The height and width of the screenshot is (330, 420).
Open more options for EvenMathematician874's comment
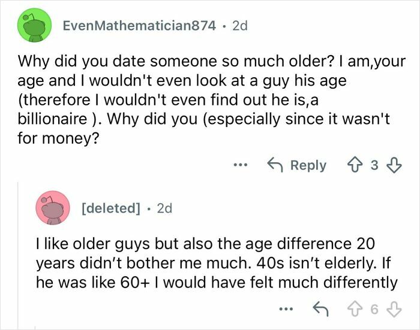coord(240,165)
